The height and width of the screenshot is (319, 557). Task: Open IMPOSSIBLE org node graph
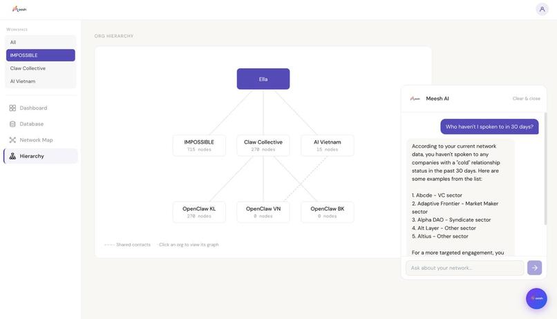coord(199,146)
